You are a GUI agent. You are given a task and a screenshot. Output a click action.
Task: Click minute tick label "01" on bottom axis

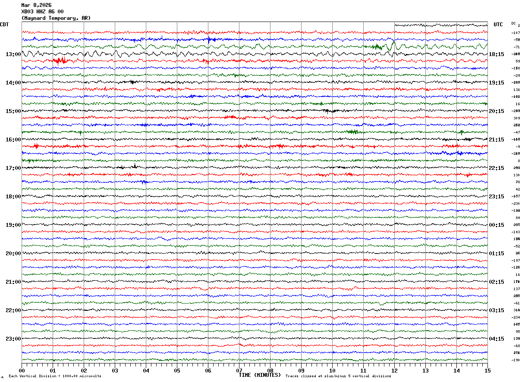coord(53,370)
